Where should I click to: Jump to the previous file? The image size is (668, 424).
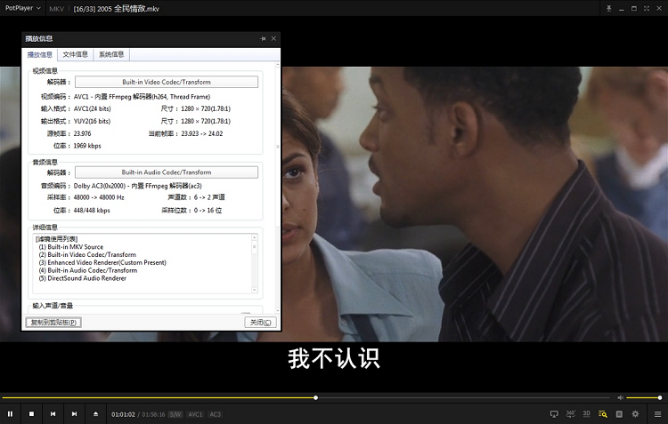coord(53,413)
